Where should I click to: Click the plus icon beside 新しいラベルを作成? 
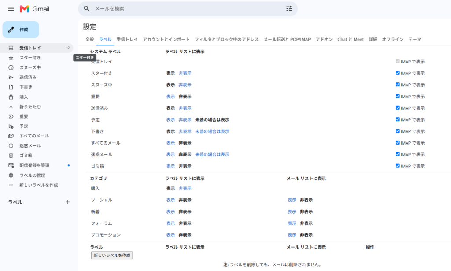11,185
